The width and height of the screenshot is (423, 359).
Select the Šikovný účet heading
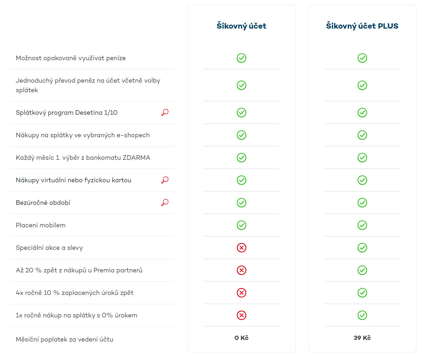[241, 26]
